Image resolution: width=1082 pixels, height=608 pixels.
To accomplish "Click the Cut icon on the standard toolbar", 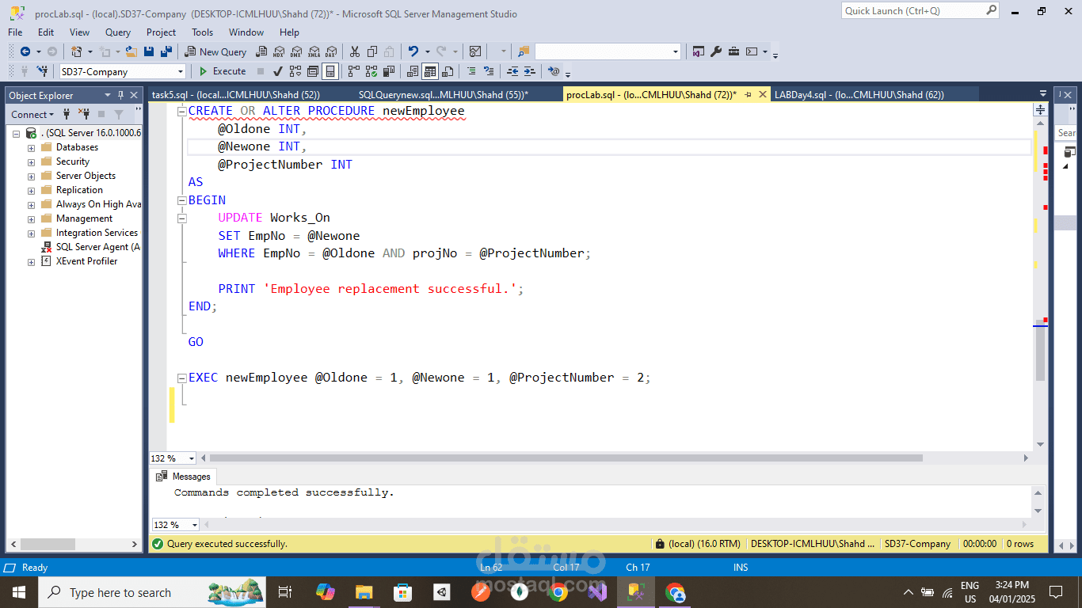I will pos(355,51).
